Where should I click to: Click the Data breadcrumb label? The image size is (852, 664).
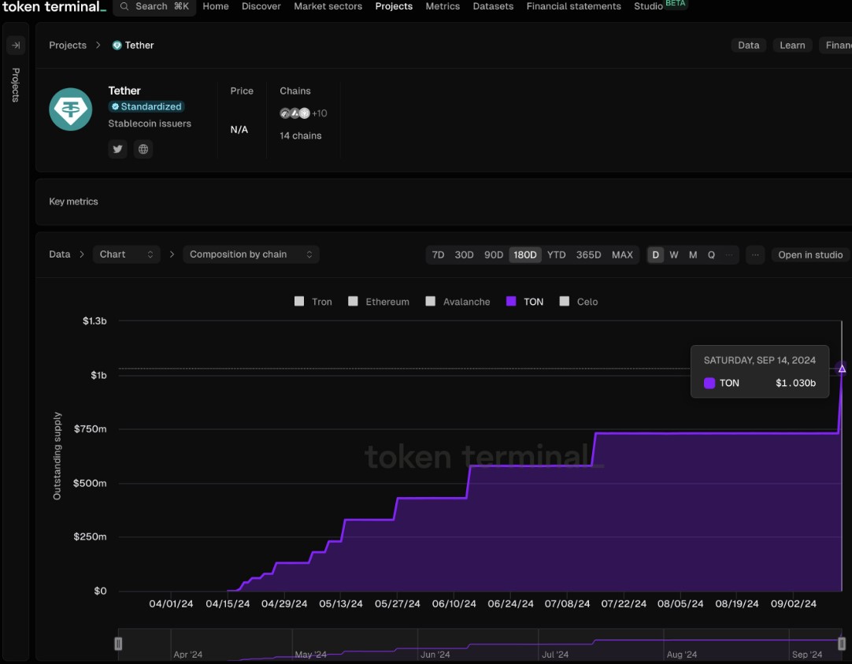coord(60,254)
